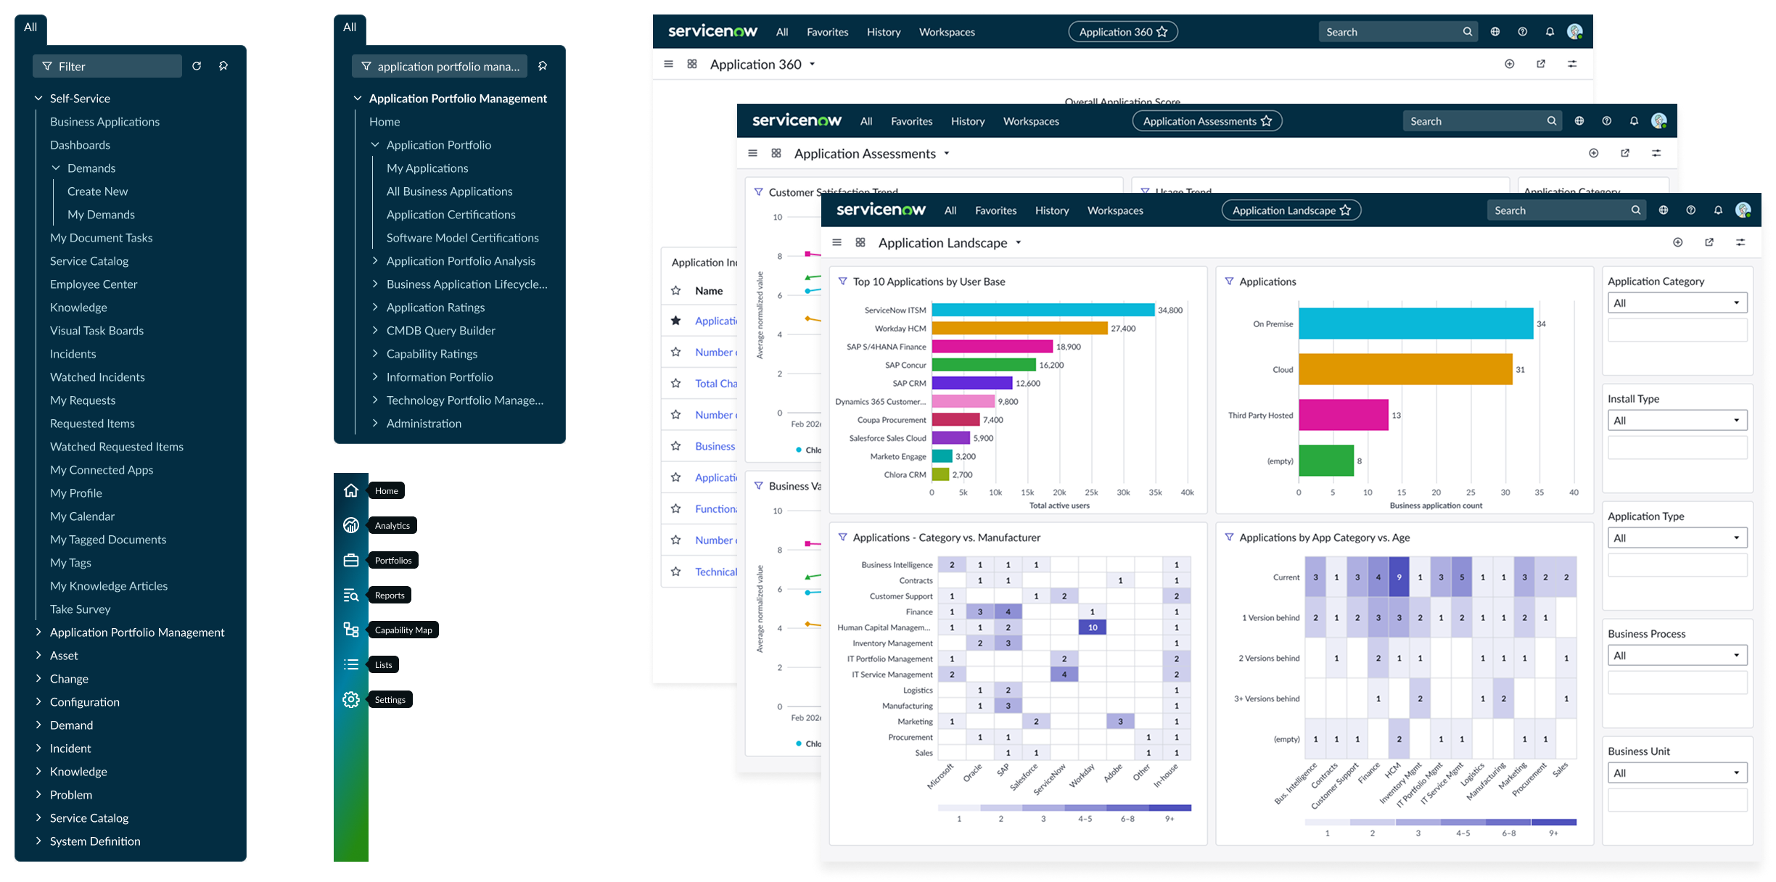Click Cloud orange bar in Applications chart
1776x882 pixels.
coord(1405,369)
